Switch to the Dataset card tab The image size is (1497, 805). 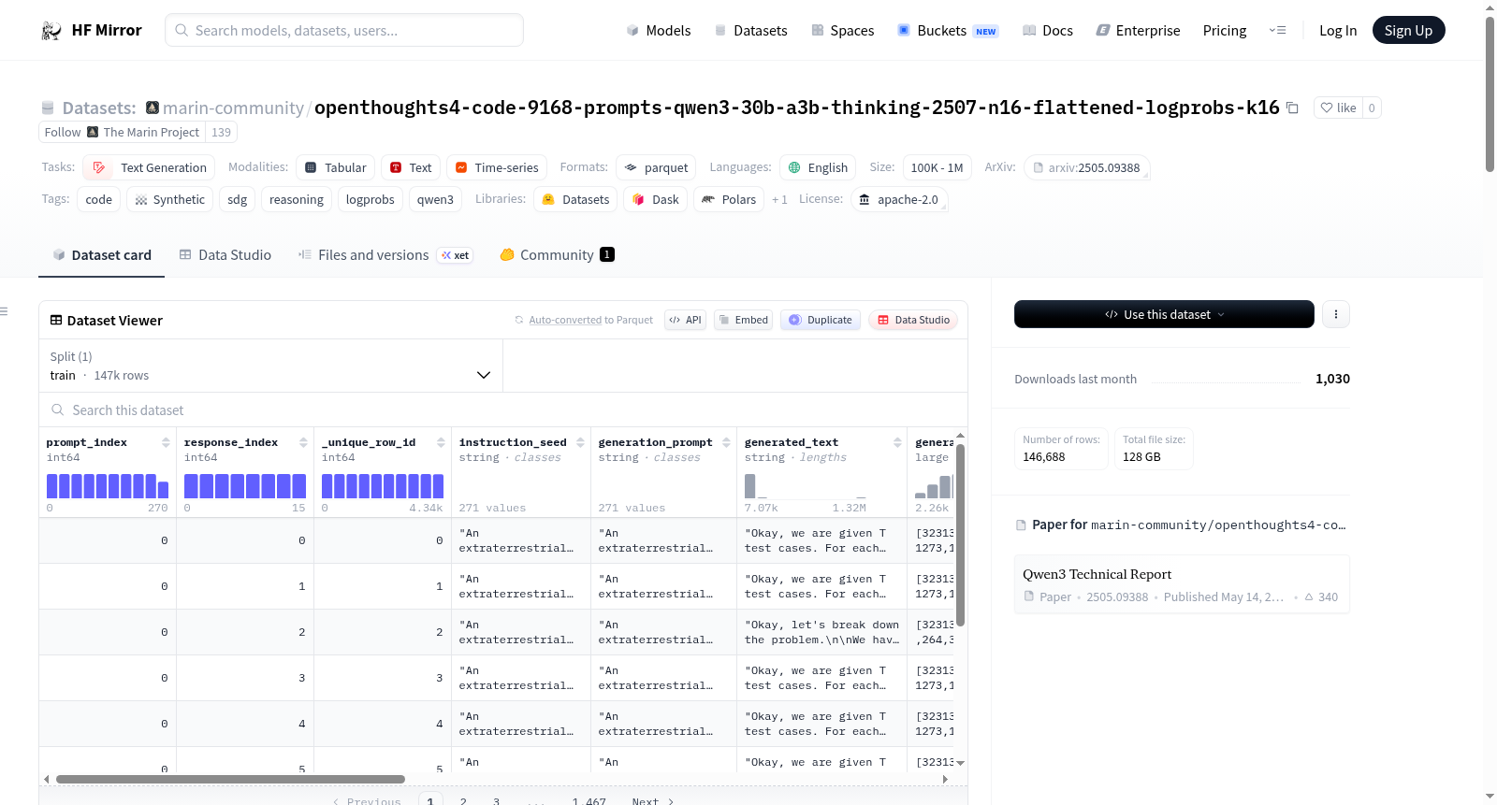click(x=101, y=255)
